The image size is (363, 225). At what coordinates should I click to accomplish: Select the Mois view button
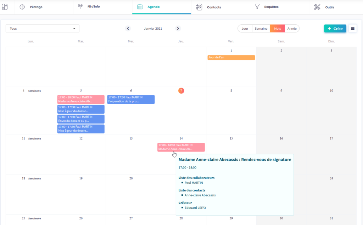(x=277, y=29)
